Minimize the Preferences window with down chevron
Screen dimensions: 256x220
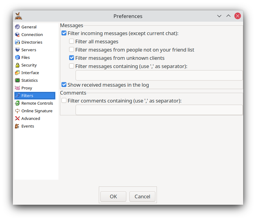click(219, 16)
